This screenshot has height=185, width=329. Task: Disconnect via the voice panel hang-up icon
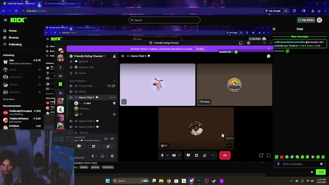112,139
